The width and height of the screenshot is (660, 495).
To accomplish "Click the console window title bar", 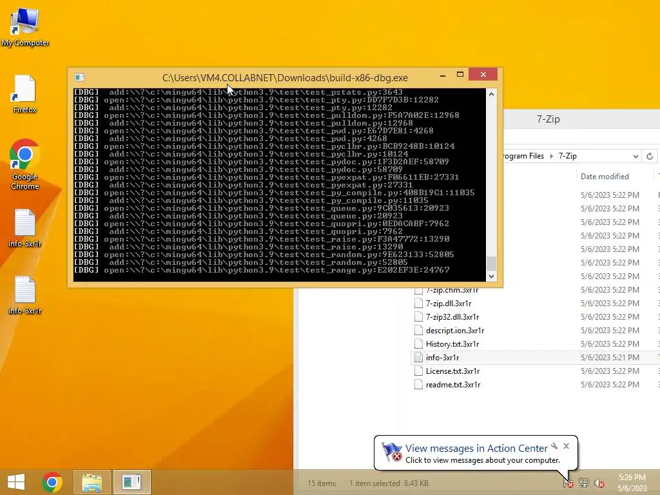I will (x=285, y=78).
